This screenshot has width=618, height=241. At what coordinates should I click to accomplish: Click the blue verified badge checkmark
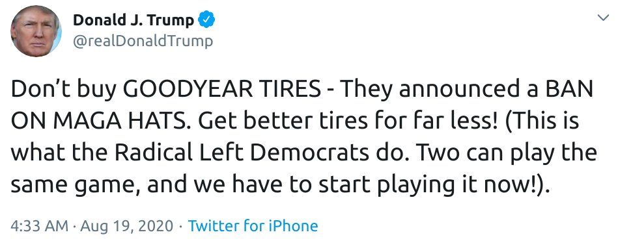click(x=206, y=19)
